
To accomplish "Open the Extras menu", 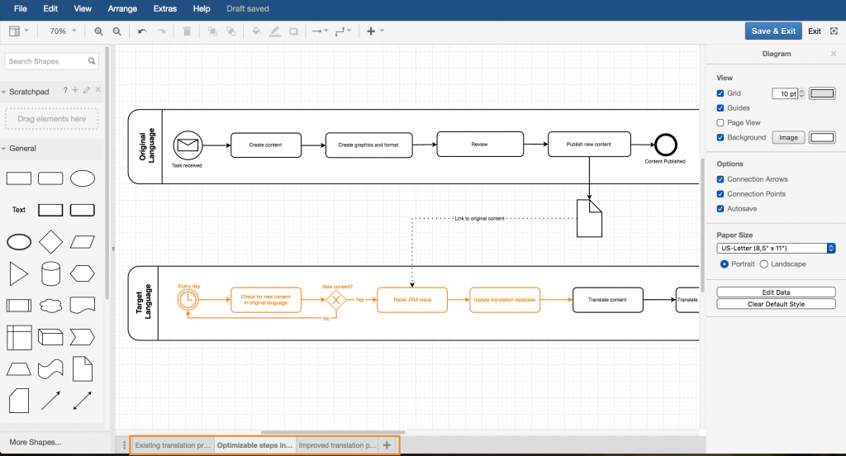I will pyautogui.click(x=165, y=8).
